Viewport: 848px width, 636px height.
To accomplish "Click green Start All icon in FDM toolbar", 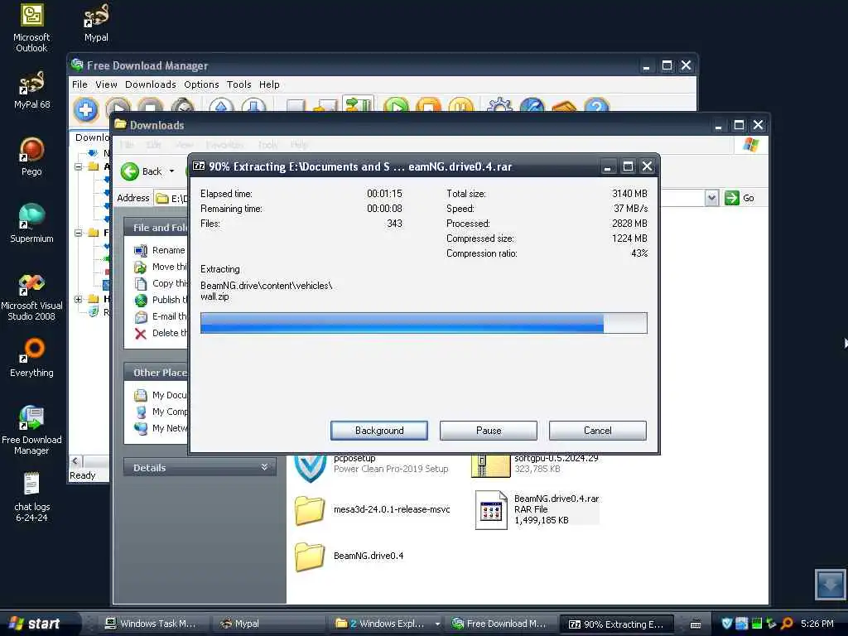I will click(x=397, y=105).
